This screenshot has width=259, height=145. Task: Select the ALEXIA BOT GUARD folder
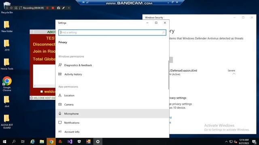7,122
